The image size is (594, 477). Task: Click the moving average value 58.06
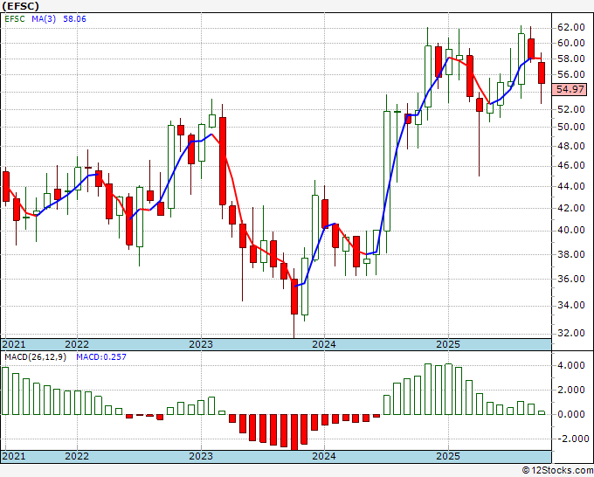[74, 19]
